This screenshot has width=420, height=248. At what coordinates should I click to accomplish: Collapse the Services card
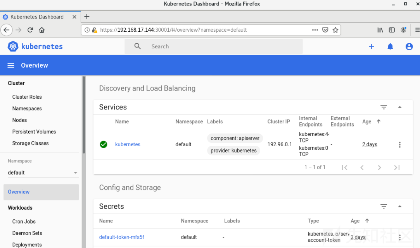(400, 107)
